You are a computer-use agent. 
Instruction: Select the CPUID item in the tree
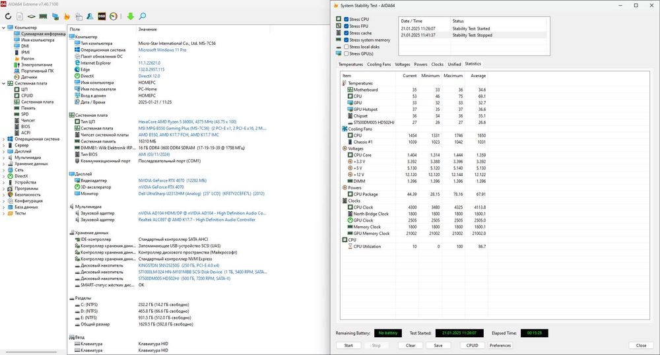27,96
